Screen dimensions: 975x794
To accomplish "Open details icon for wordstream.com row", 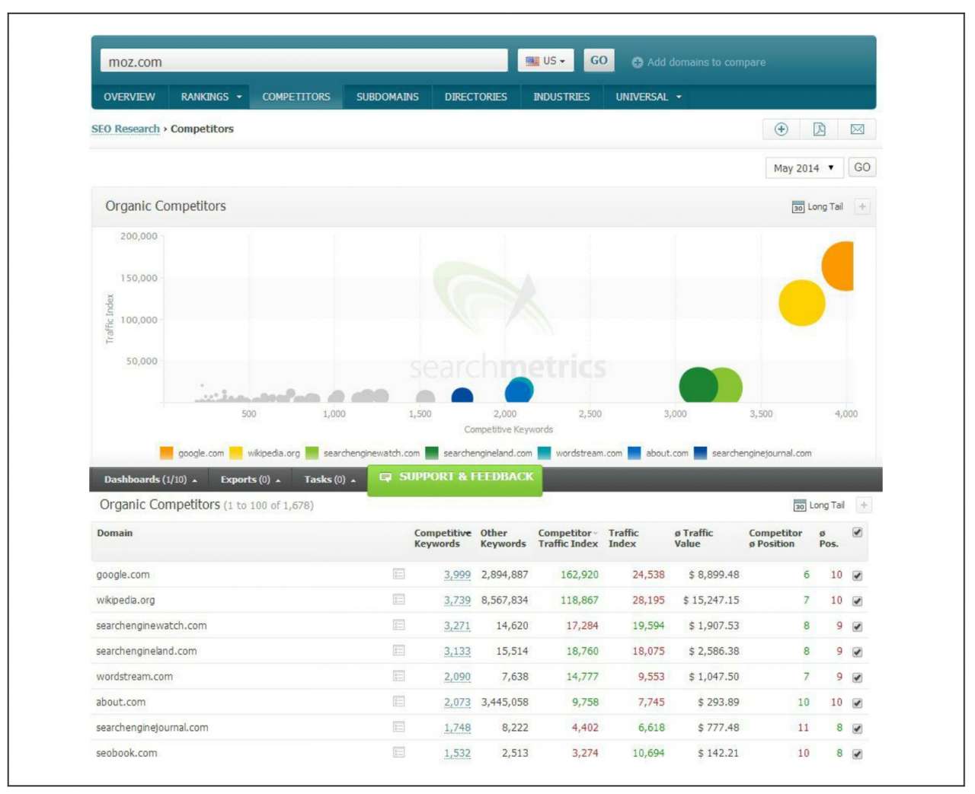I will coord(398,676).
